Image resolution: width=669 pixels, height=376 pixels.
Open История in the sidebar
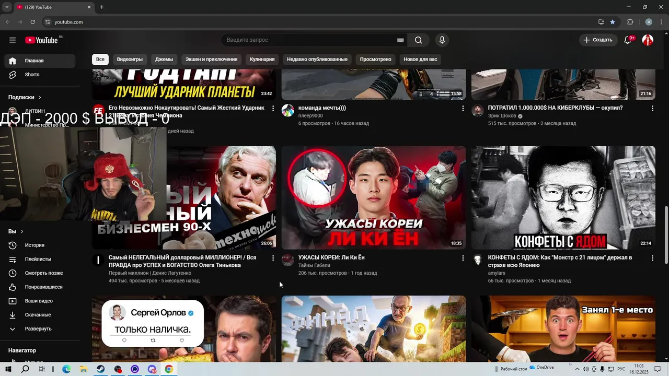(40, 245)
